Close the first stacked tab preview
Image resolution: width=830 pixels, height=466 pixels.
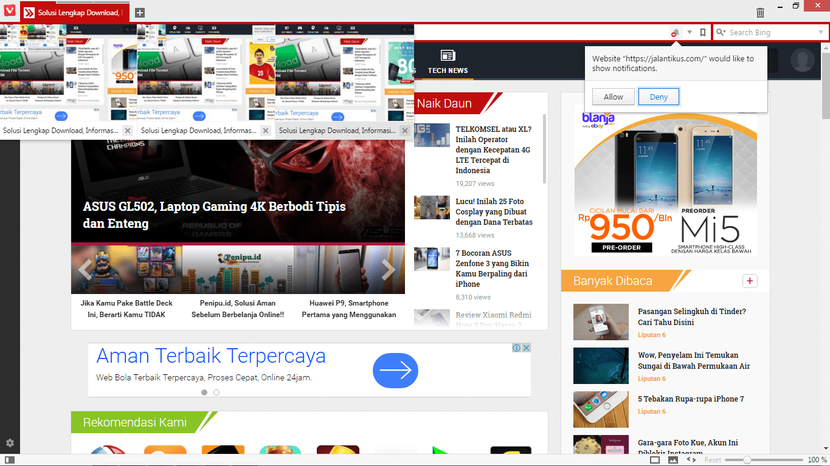tap(128, 131)
